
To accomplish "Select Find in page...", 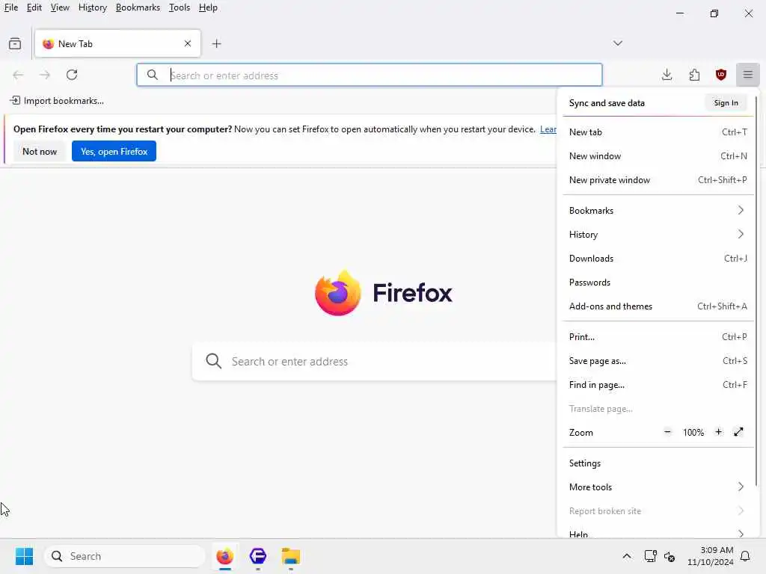I will 658,385.
